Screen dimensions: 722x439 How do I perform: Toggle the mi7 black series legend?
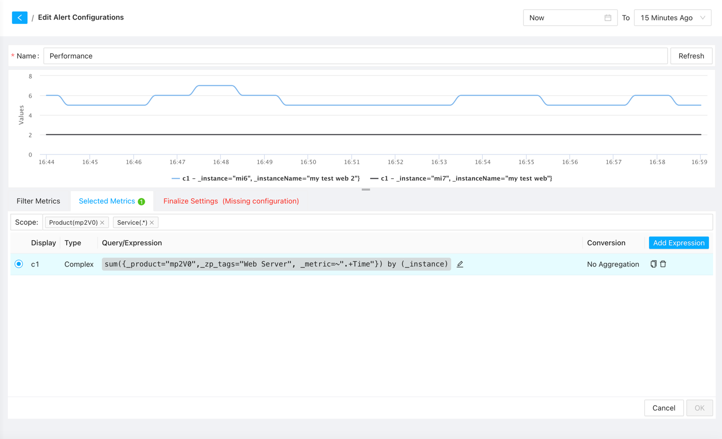(461, 179)
